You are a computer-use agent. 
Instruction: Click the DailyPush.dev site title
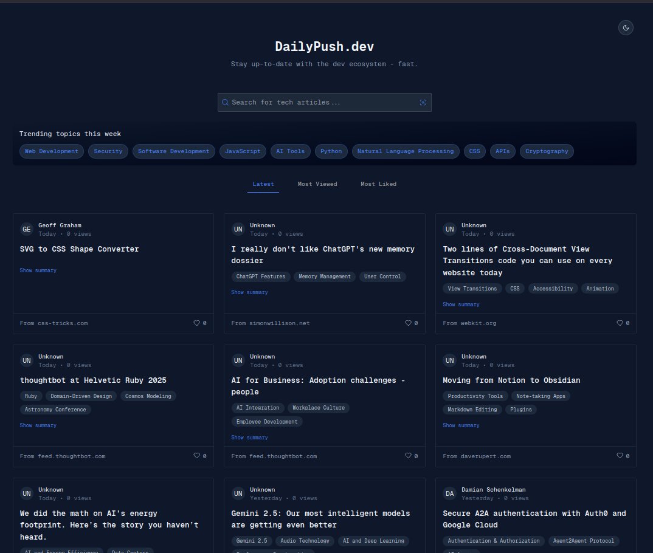pos(325,47)
